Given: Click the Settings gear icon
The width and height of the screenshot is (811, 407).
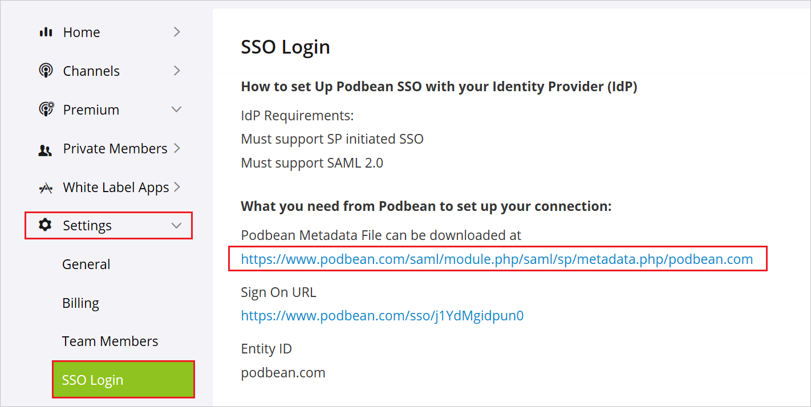Looking at the screenshot, I should point(46,225).
